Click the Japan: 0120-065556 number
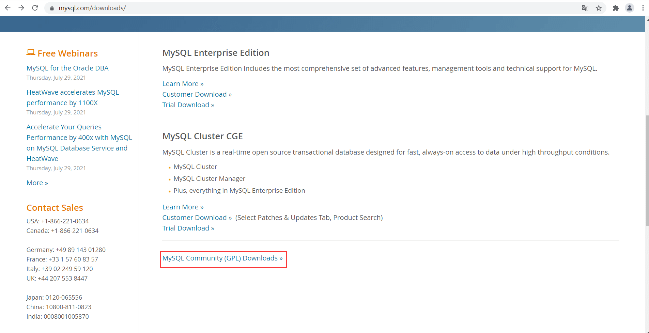Screen dimensions: 649x333 [x=54, y=298]
